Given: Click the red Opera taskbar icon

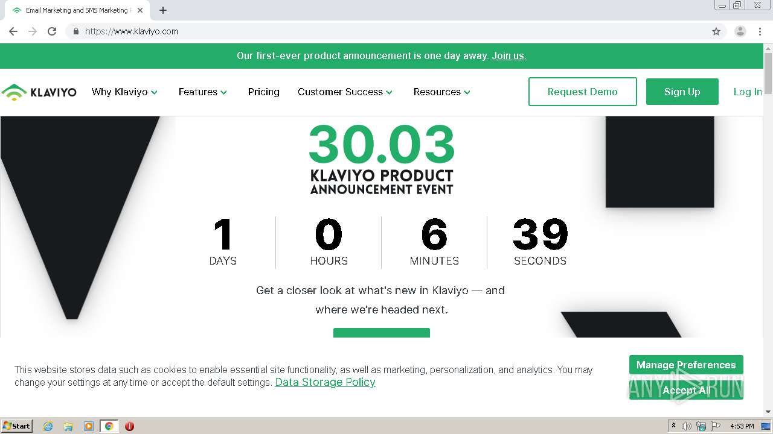Looking at the screenshot, I should click(x=129, y=426).
